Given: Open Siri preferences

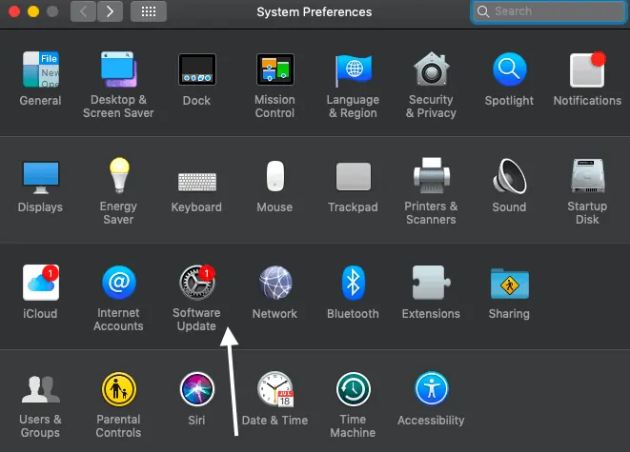Looking at the screenshot, I should tap(196, 390).
